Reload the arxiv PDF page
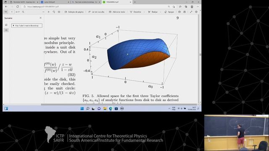Viewport: 269px width, 151px height. point(18,7)
